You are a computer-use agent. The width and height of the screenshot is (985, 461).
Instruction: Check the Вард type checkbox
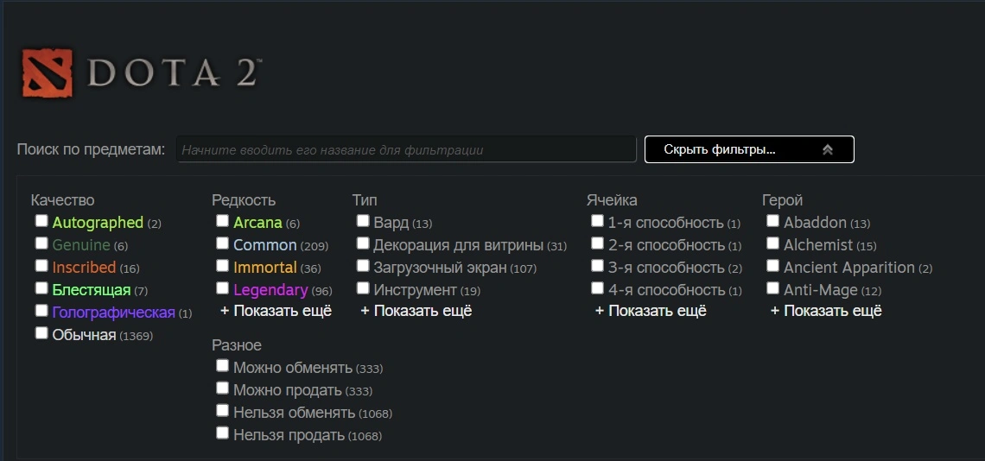tap(363, 221)
